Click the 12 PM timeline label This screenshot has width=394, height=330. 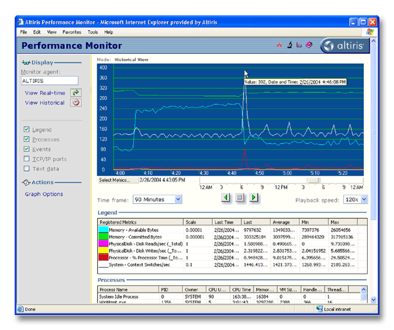pos(281,187)
